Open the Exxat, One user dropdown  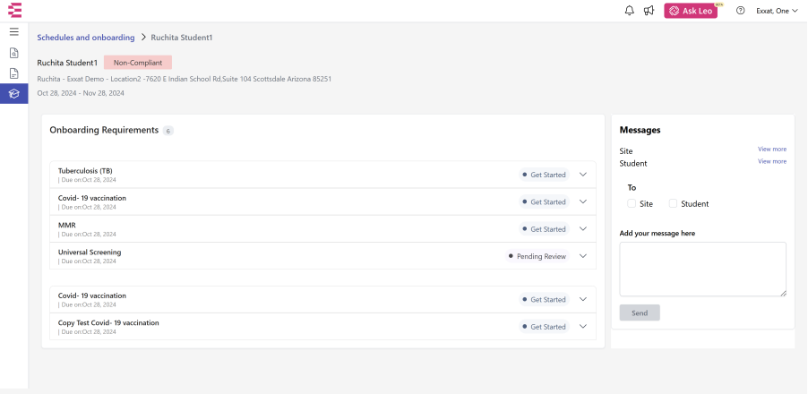pos(777,11)
